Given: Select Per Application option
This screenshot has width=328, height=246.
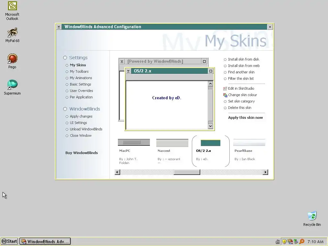Looking at the screenshot, I should (79, 97).
